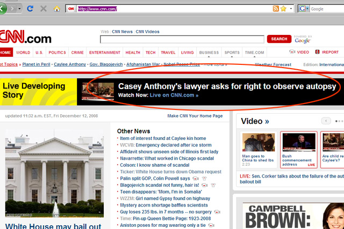Viewport: 344px width, 229px height.
Task: Click video icon beside Guy loses 235 lbs.
Action: (217, 212)
